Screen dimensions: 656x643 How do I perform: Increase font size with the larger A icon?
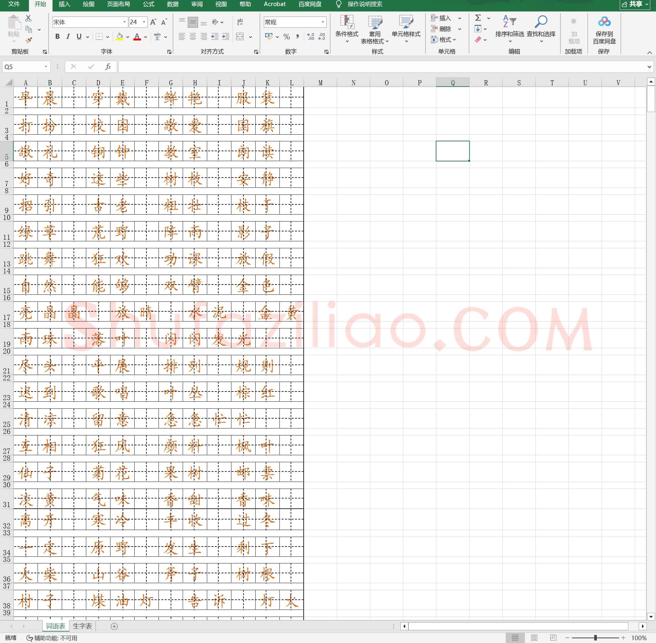click(x=153, y=22)
